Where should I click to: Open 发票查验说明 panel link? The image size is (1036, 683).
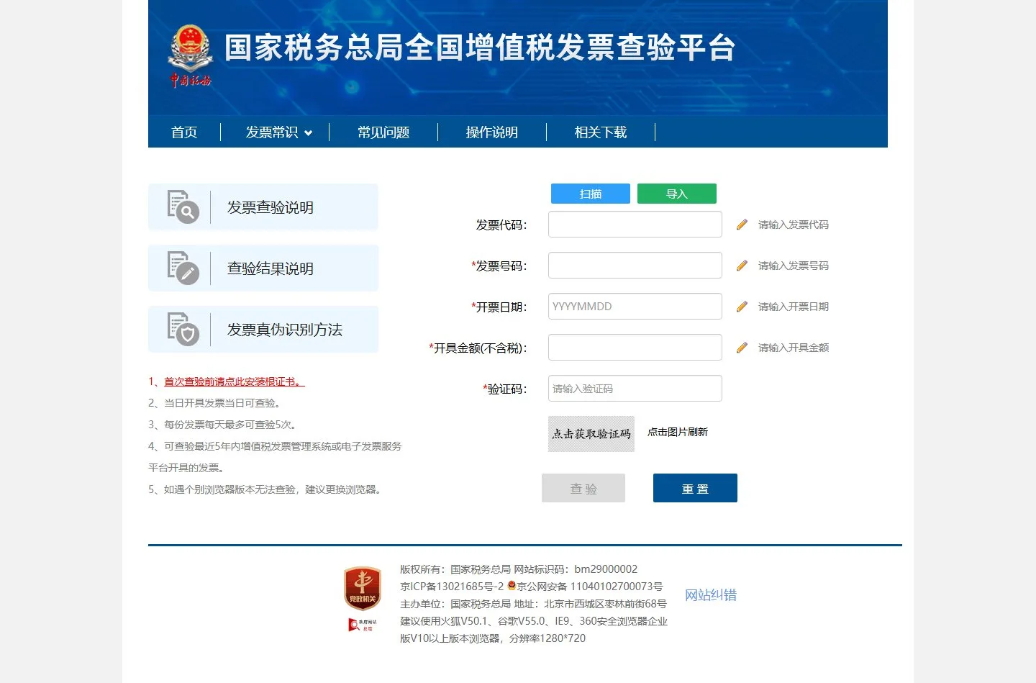pyautogui.click(x=263, y=207)
